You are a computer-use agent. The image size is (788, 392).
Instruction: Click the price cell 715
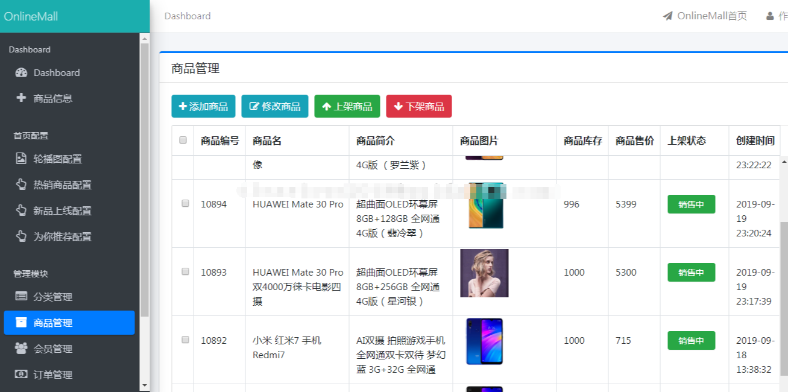[x=623, y=340]
